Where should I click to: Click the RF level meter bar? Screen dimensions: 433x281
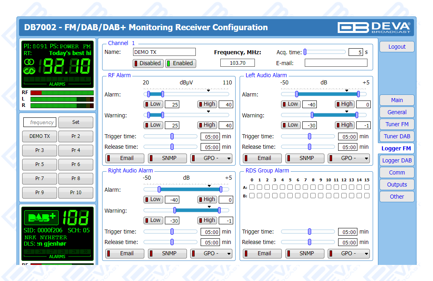(x=62, y=93)
